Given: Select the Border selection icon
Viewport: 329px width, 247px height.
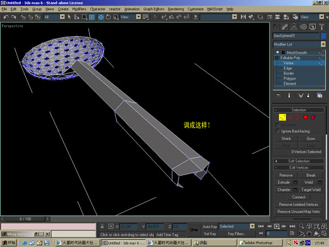Looking at the screenshot, I should [x=298, y=117].
